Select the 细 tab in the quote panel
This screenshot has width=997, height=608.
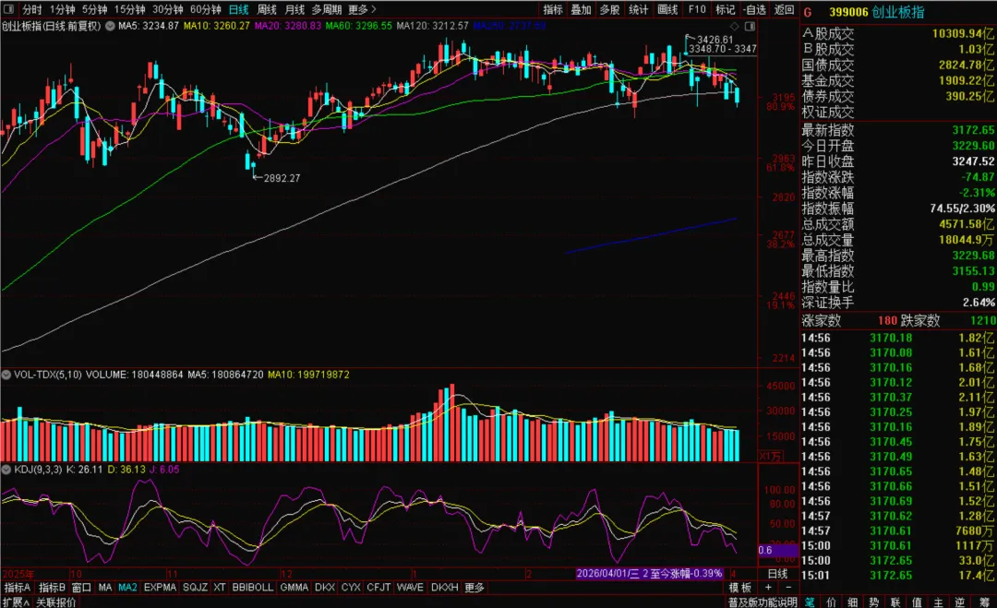pos(853,602)
